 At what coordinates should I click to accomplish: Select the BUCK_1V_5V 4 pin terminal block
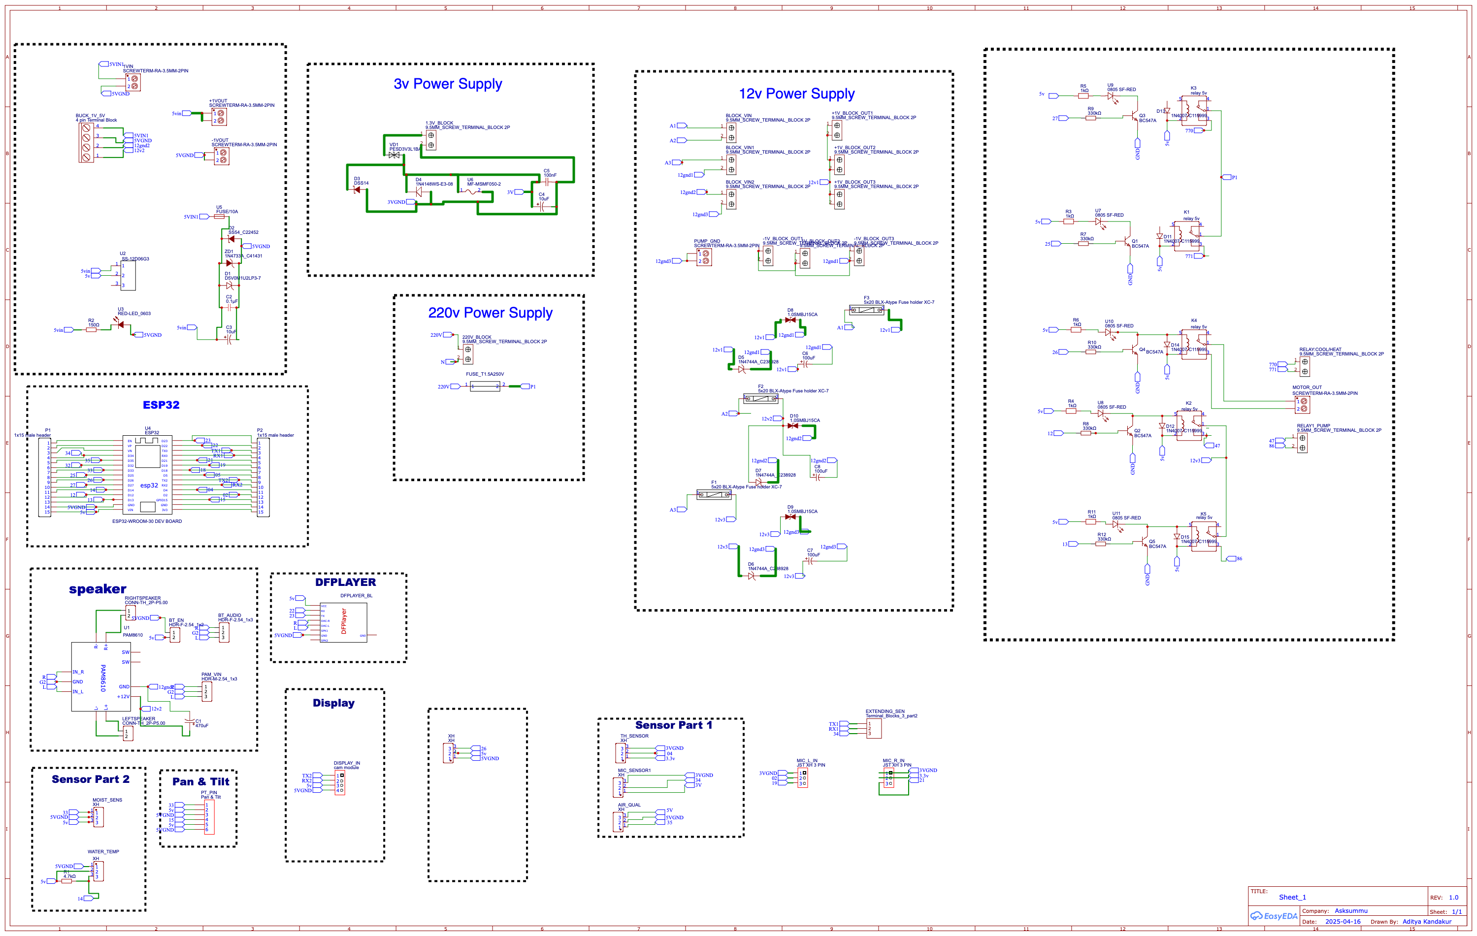86,142
